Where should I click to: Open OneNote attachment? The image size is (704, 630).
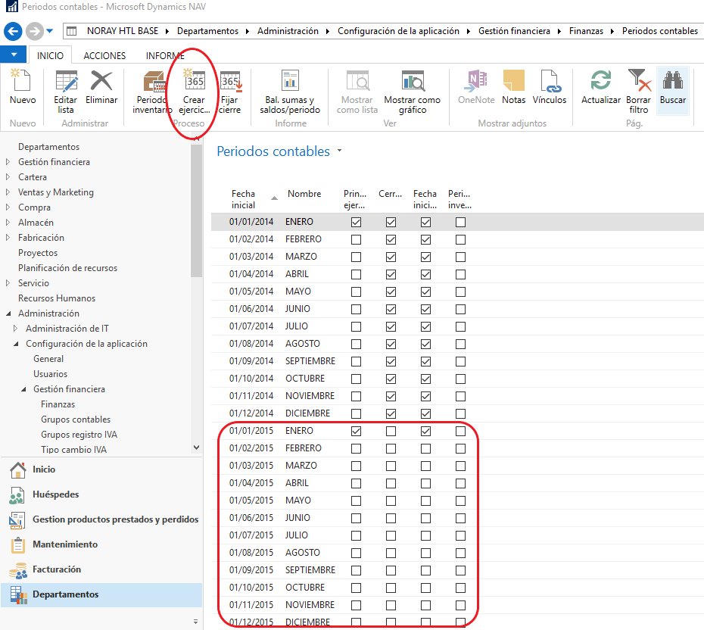coord(476,87)
